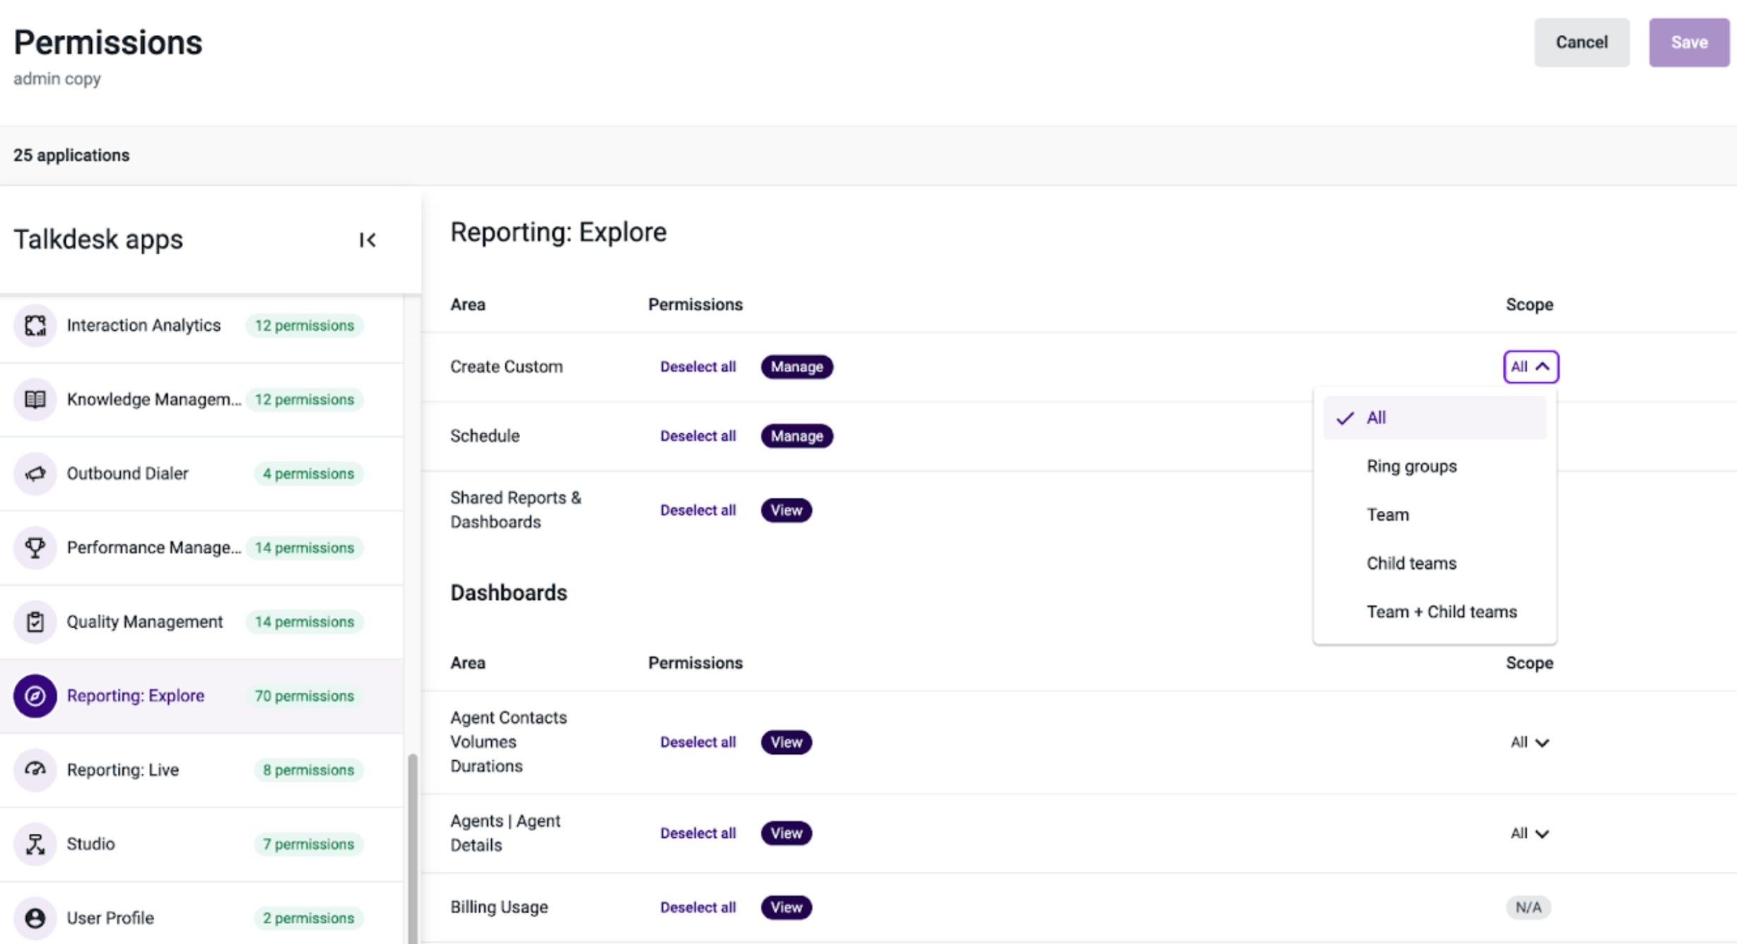Open scope dropdown for Agent Contacts Volumes Durations
Image resolution: width=1737 pixels, height=944 pixels.
1529,742
